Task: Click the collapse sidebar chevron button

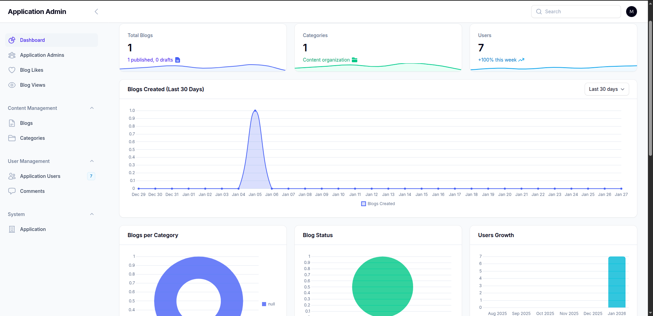Action: (96, 11)
